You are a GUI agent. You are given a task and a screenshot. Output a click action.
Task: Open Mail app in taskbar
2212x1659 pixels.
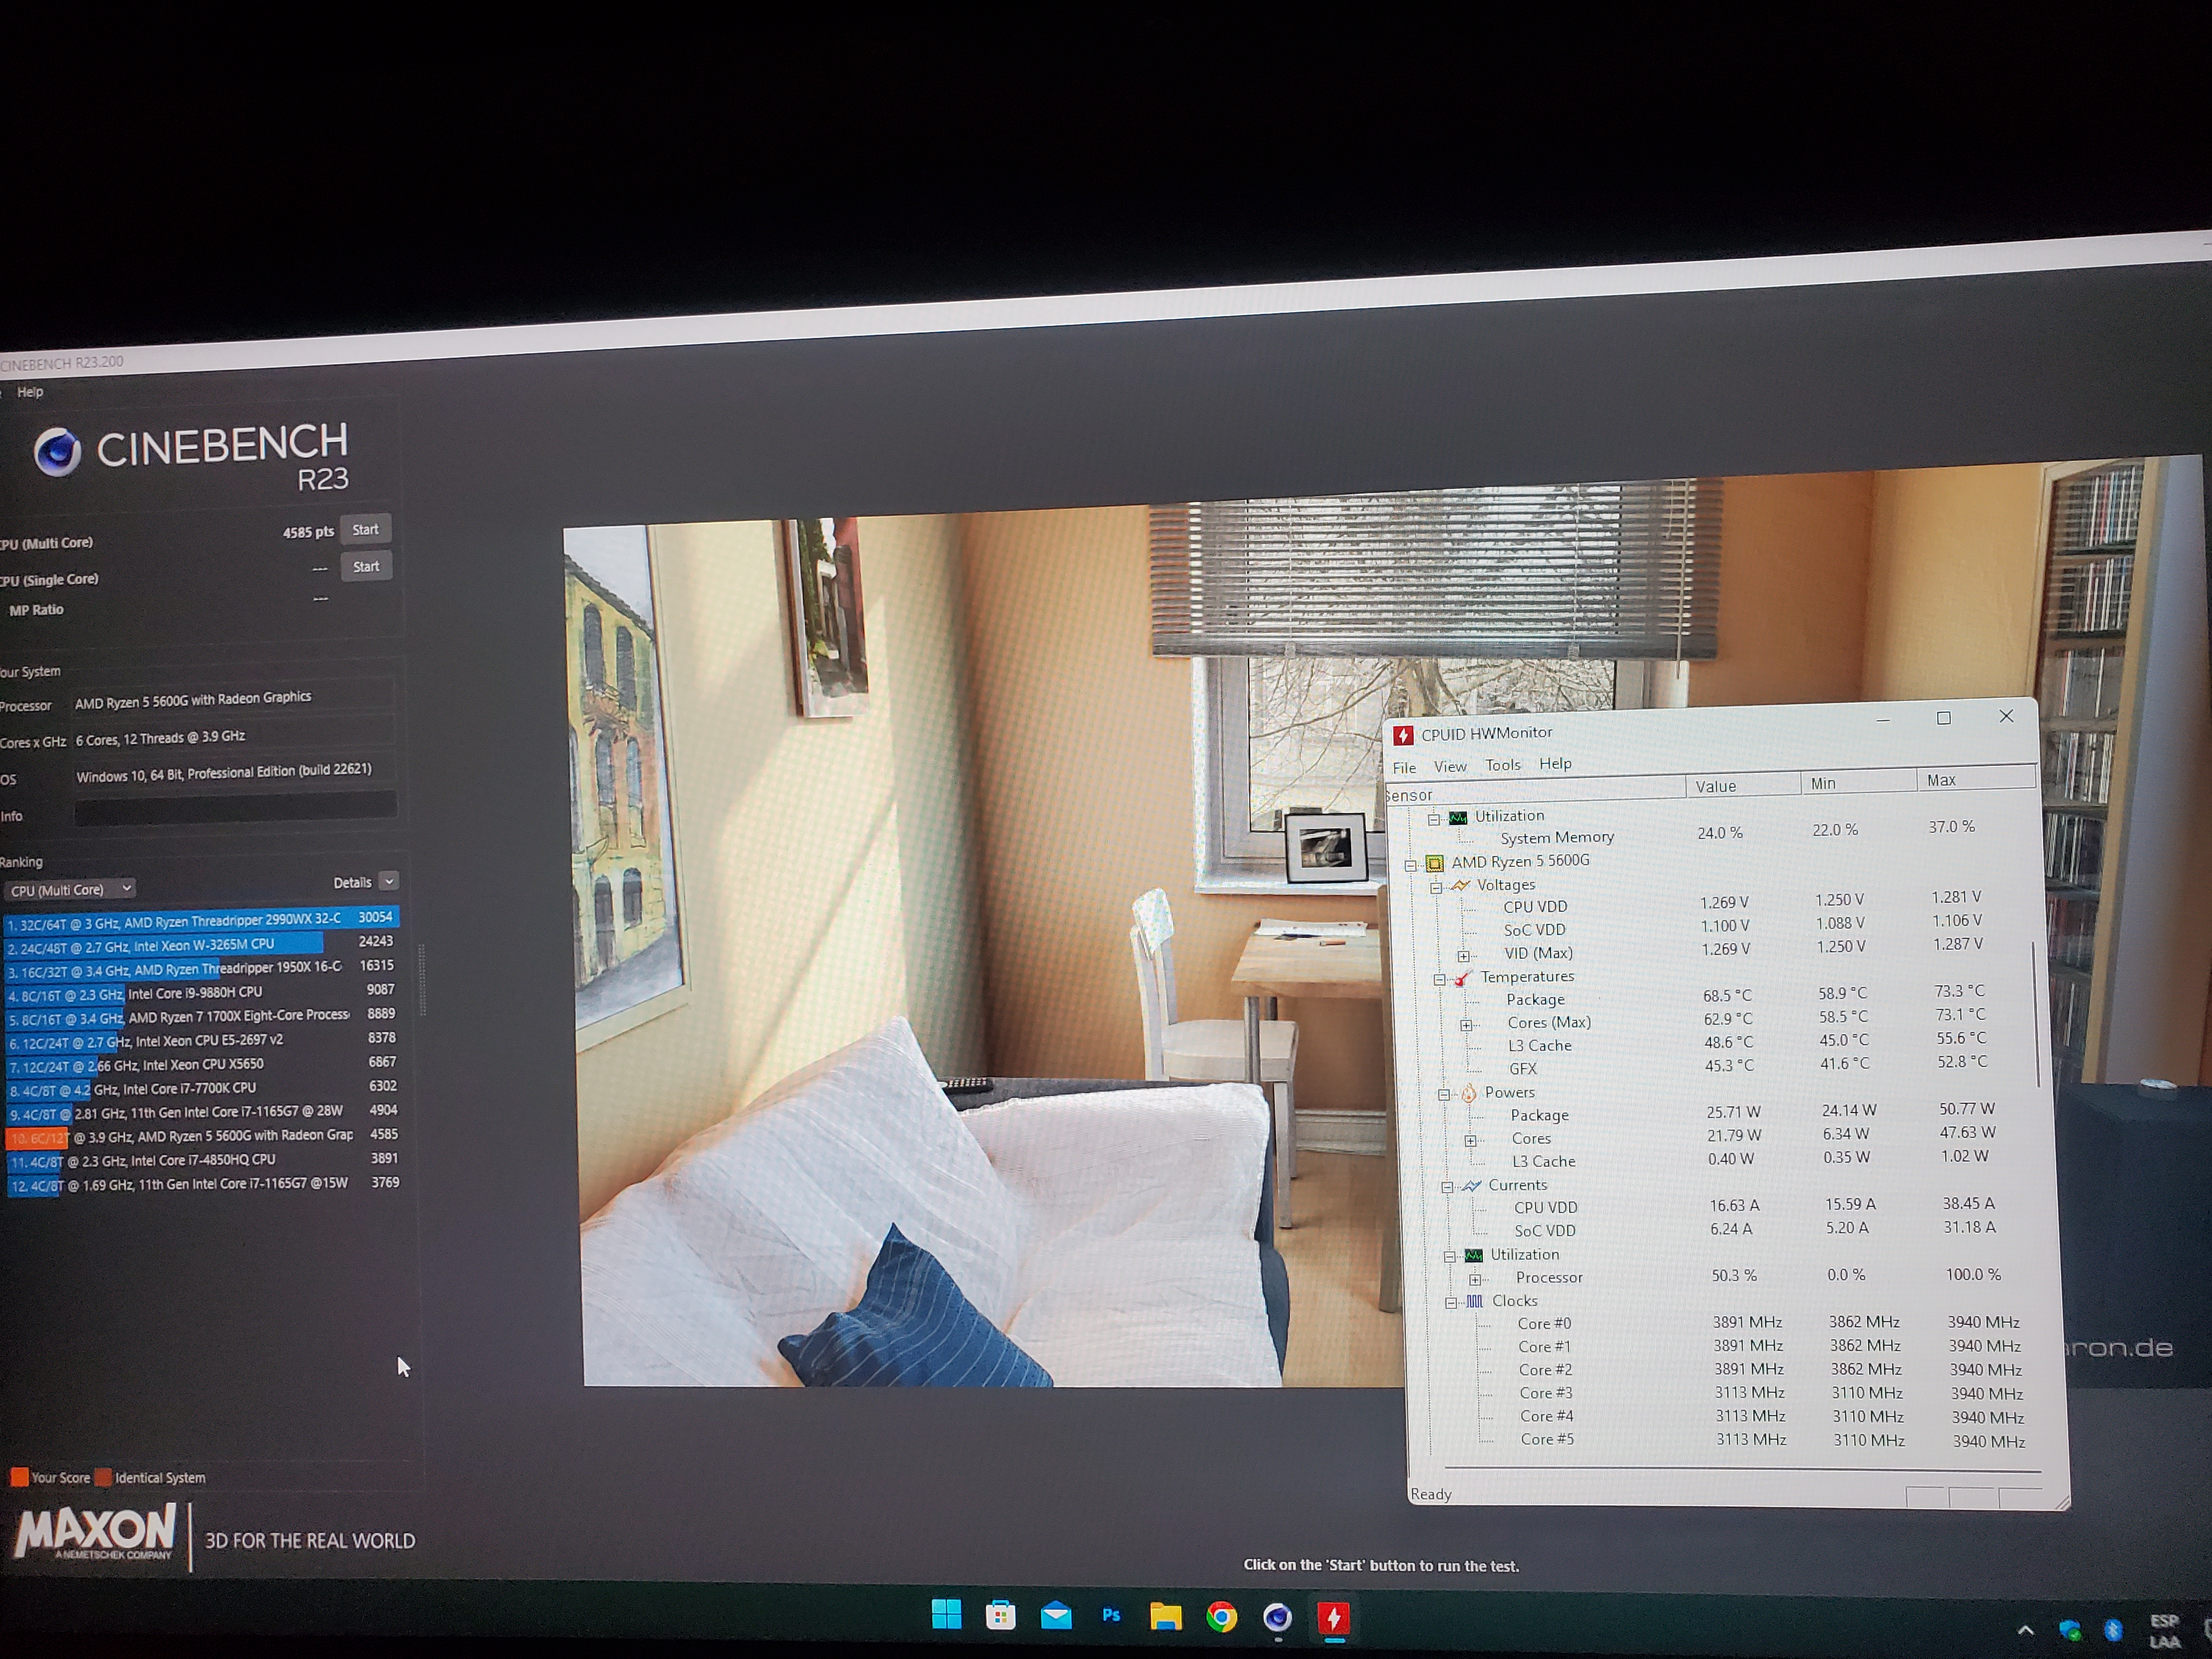pyautogui.click(x=1056, y=1616)
